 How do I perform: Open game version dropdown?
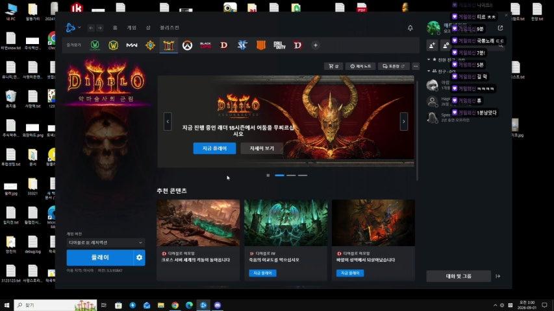[x=106, y=242]
